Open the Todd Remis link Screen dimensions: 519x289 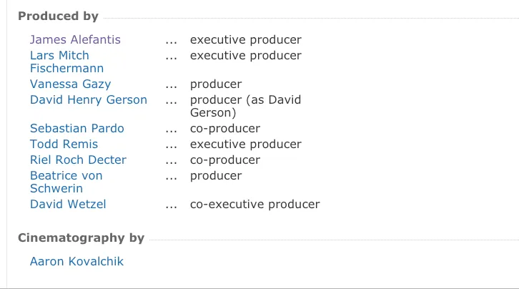(x=64, y=144)
